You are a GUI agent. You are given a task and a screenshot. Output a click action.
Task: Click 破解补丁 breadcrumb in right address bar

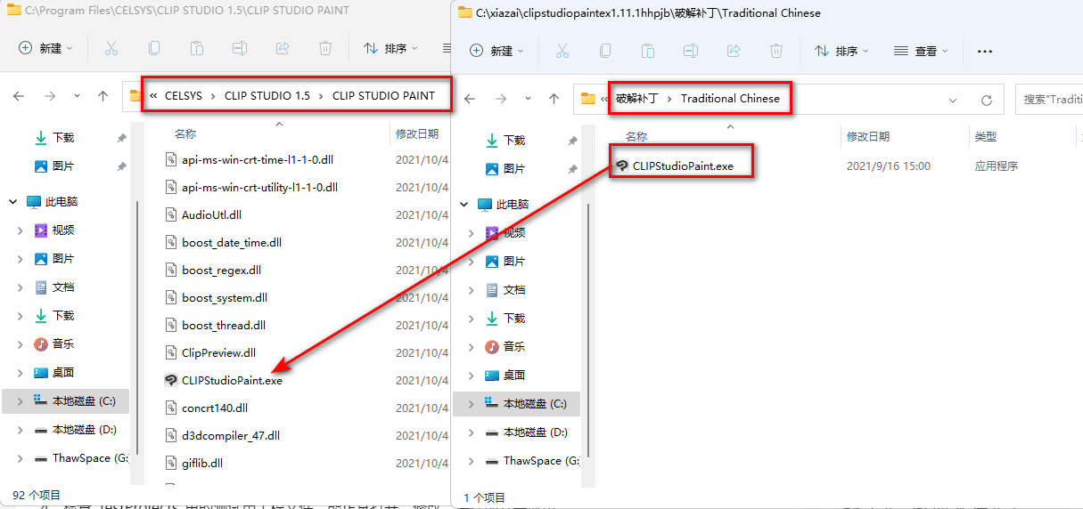click(636, 99)
